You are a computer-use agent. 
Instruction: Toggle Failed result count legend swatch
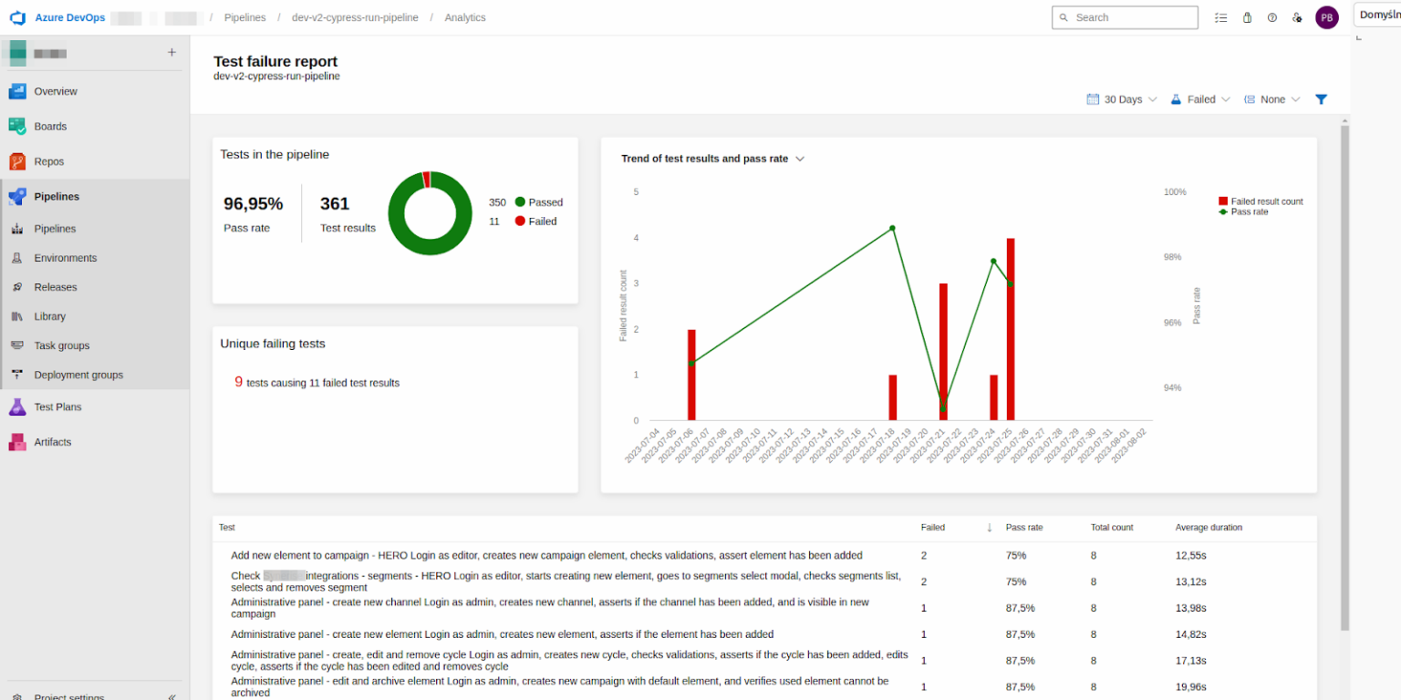coord(1223,201)
